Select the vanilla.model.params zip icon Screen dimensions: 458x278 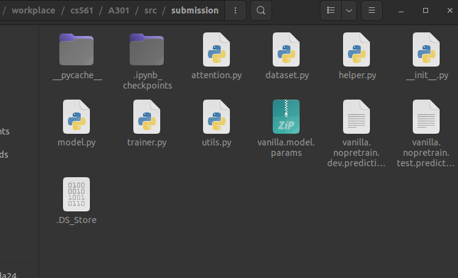286,117
